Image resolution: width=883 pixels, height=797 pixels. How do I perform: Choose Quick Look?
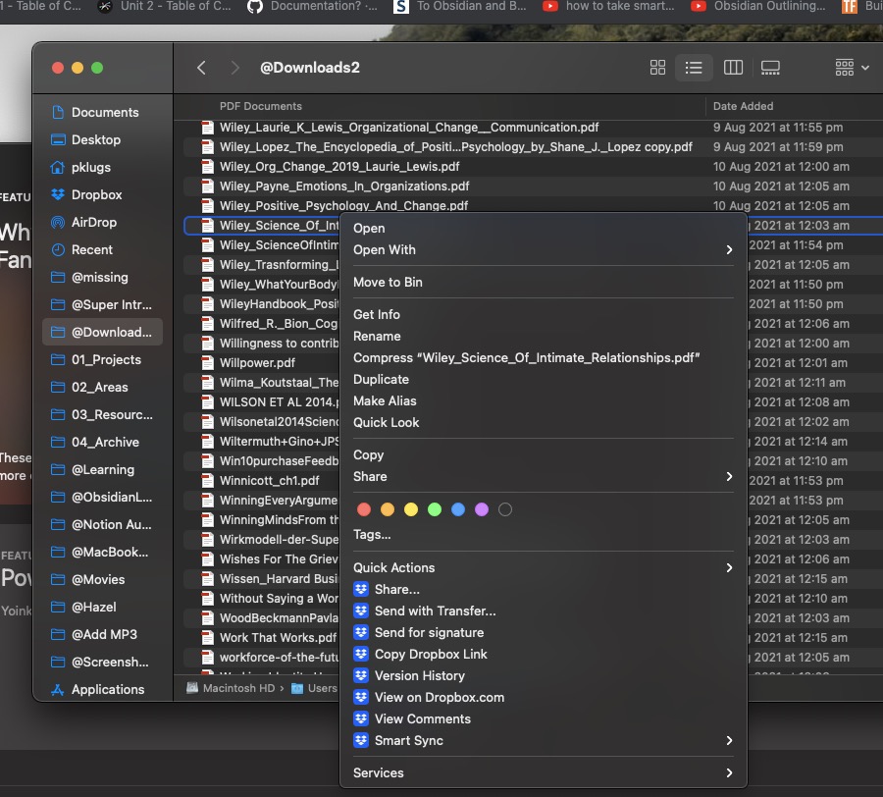click(x=543, y=422)
